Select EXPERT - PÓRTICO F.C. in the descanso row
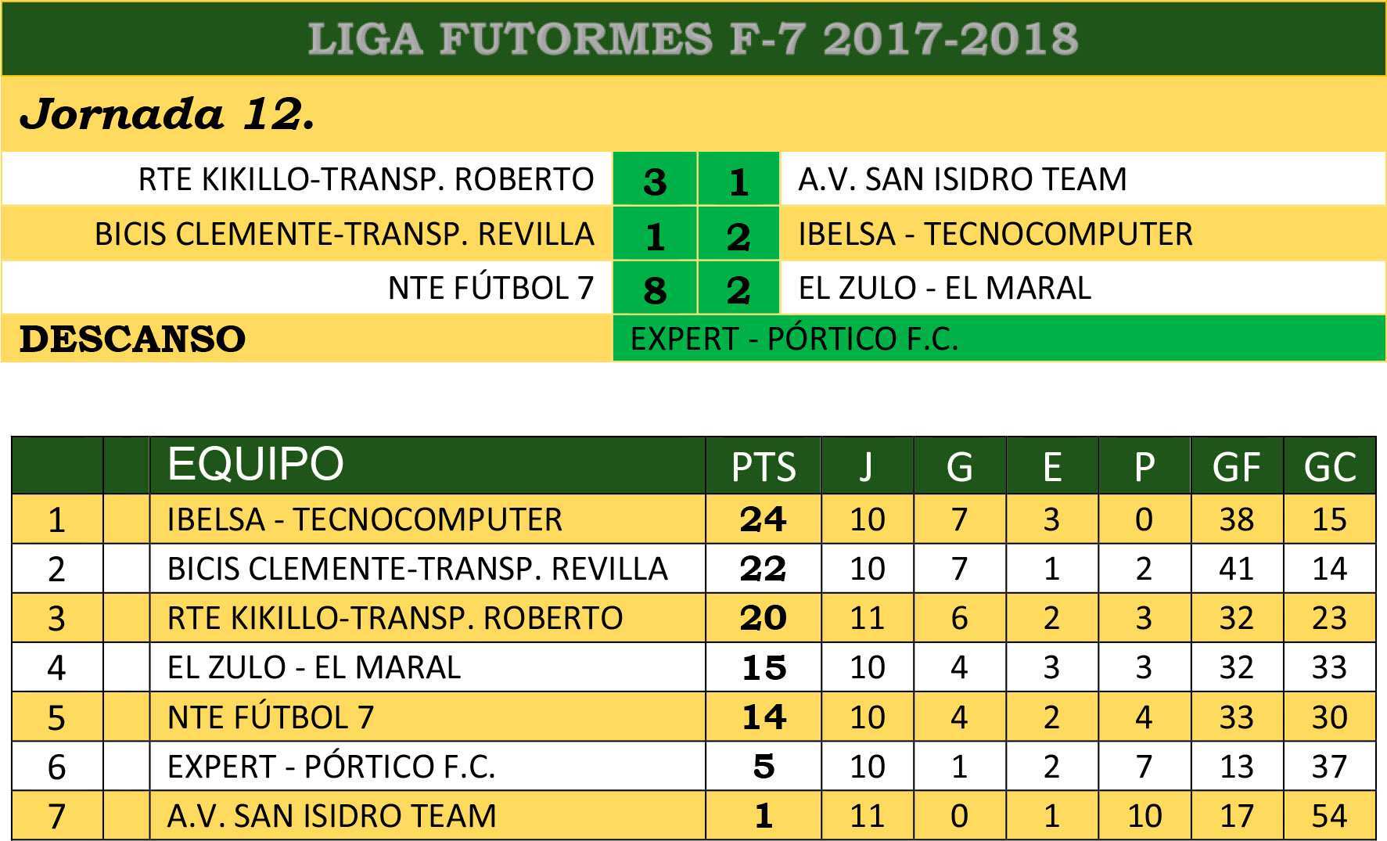This screenshot has width=1387, height=841. click(x=794, y=340)
